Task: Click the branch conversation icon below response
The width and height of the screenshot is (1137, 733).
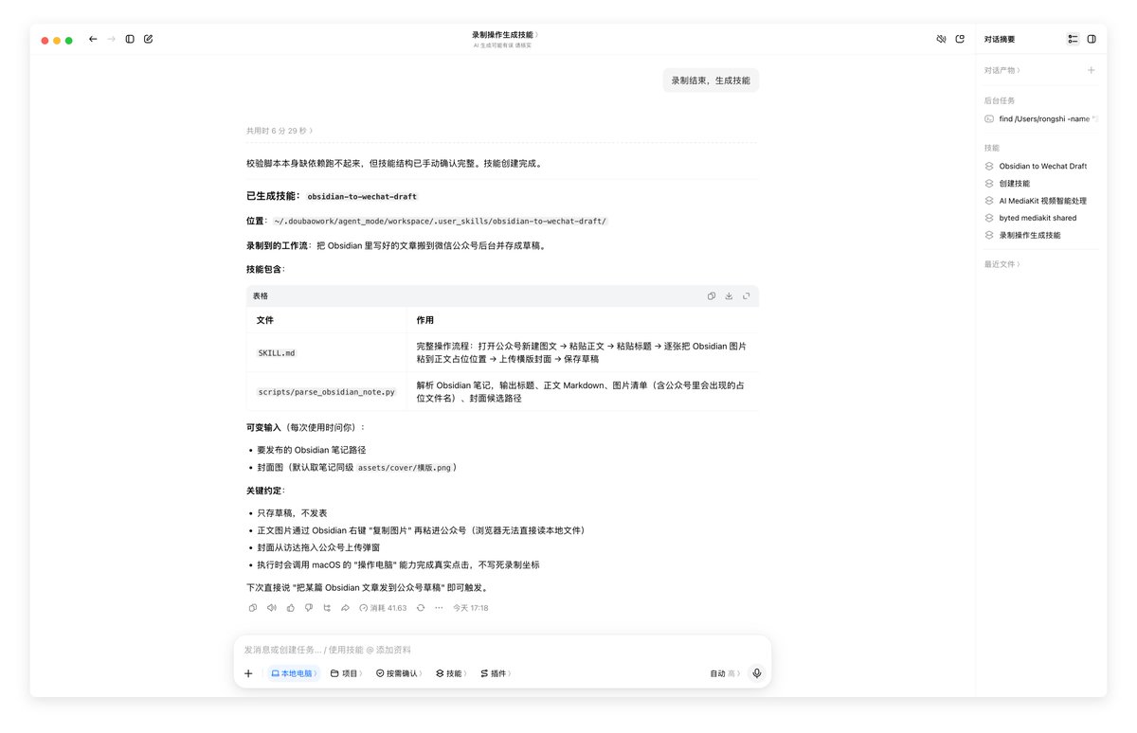Action: click(327, 608)
